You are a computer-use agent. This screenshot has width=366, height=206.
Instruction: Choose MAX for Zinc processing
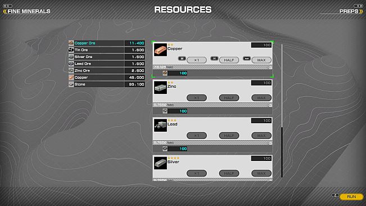pos(261,98)
